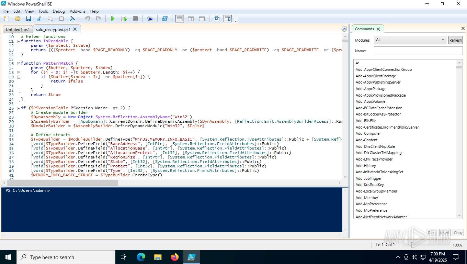Paste from clipboard using toolbar icon

pos(61,19)
